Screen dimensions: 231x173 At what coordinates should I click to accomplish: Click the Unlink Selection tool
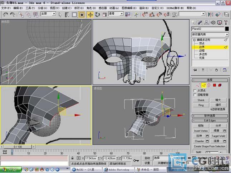[28, 15]
